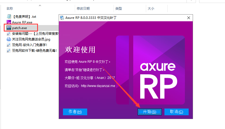The height and width of the screenshot is (129, 225).
Task: Click the 开始(S) button to start patching
Action: pos(150,112)
